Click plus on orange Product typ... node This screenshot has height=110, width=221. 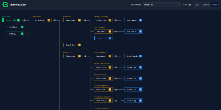(x=110, y=67)
